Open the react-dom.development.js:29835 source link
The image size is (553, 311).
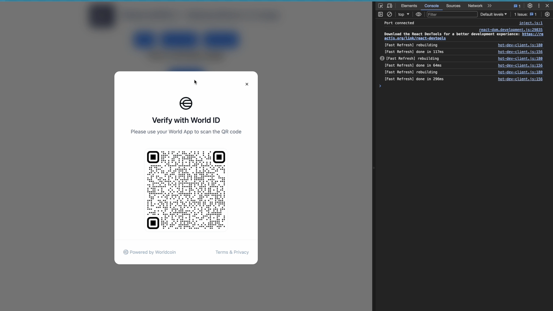point(511,30)
